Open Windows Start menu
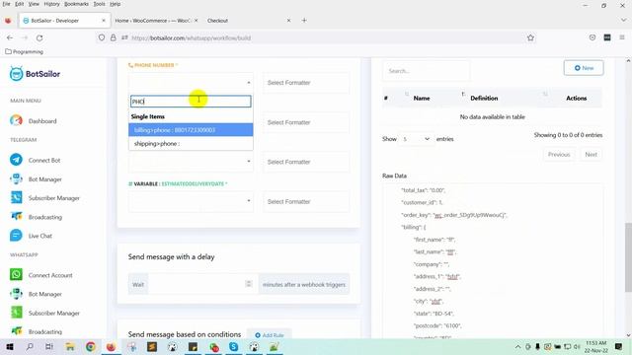 10,346
